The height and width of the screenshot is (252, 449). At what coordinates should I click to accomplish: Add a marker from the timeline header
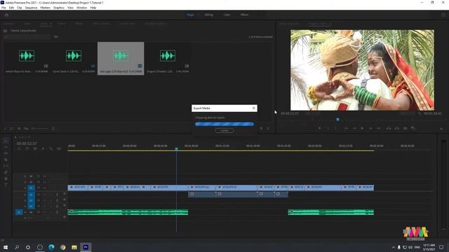pos(43,149)
